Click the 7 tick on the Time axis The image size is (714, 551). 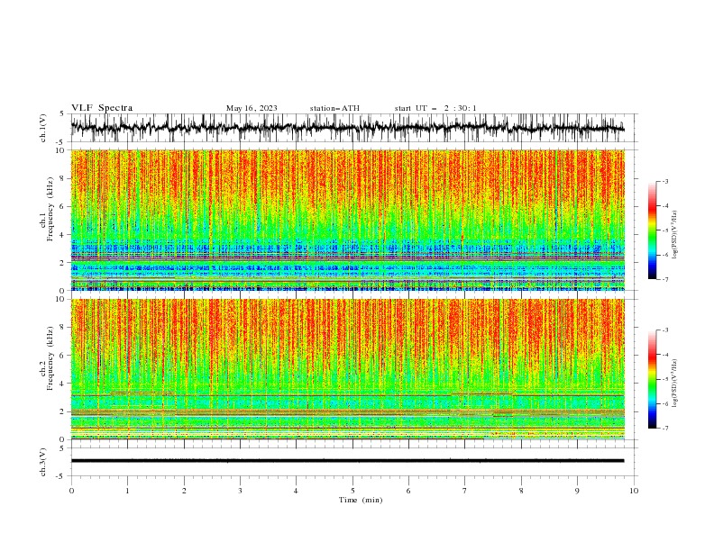point(465,491)
